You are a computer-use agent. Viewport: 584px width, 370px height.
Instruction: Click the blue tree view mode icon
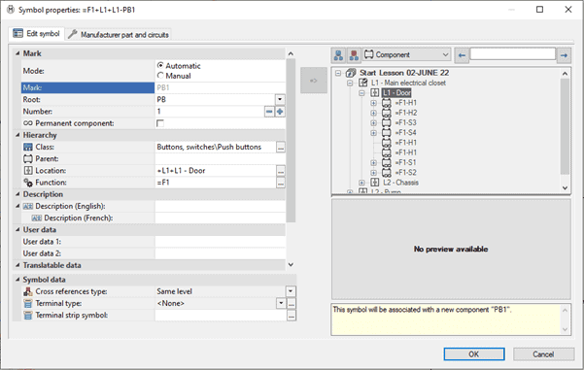click(x=338, y=55)
